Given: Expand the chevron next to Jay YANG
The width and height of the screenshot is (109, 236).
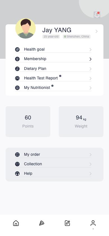Looking at the screenshot, I should point(96,31).
